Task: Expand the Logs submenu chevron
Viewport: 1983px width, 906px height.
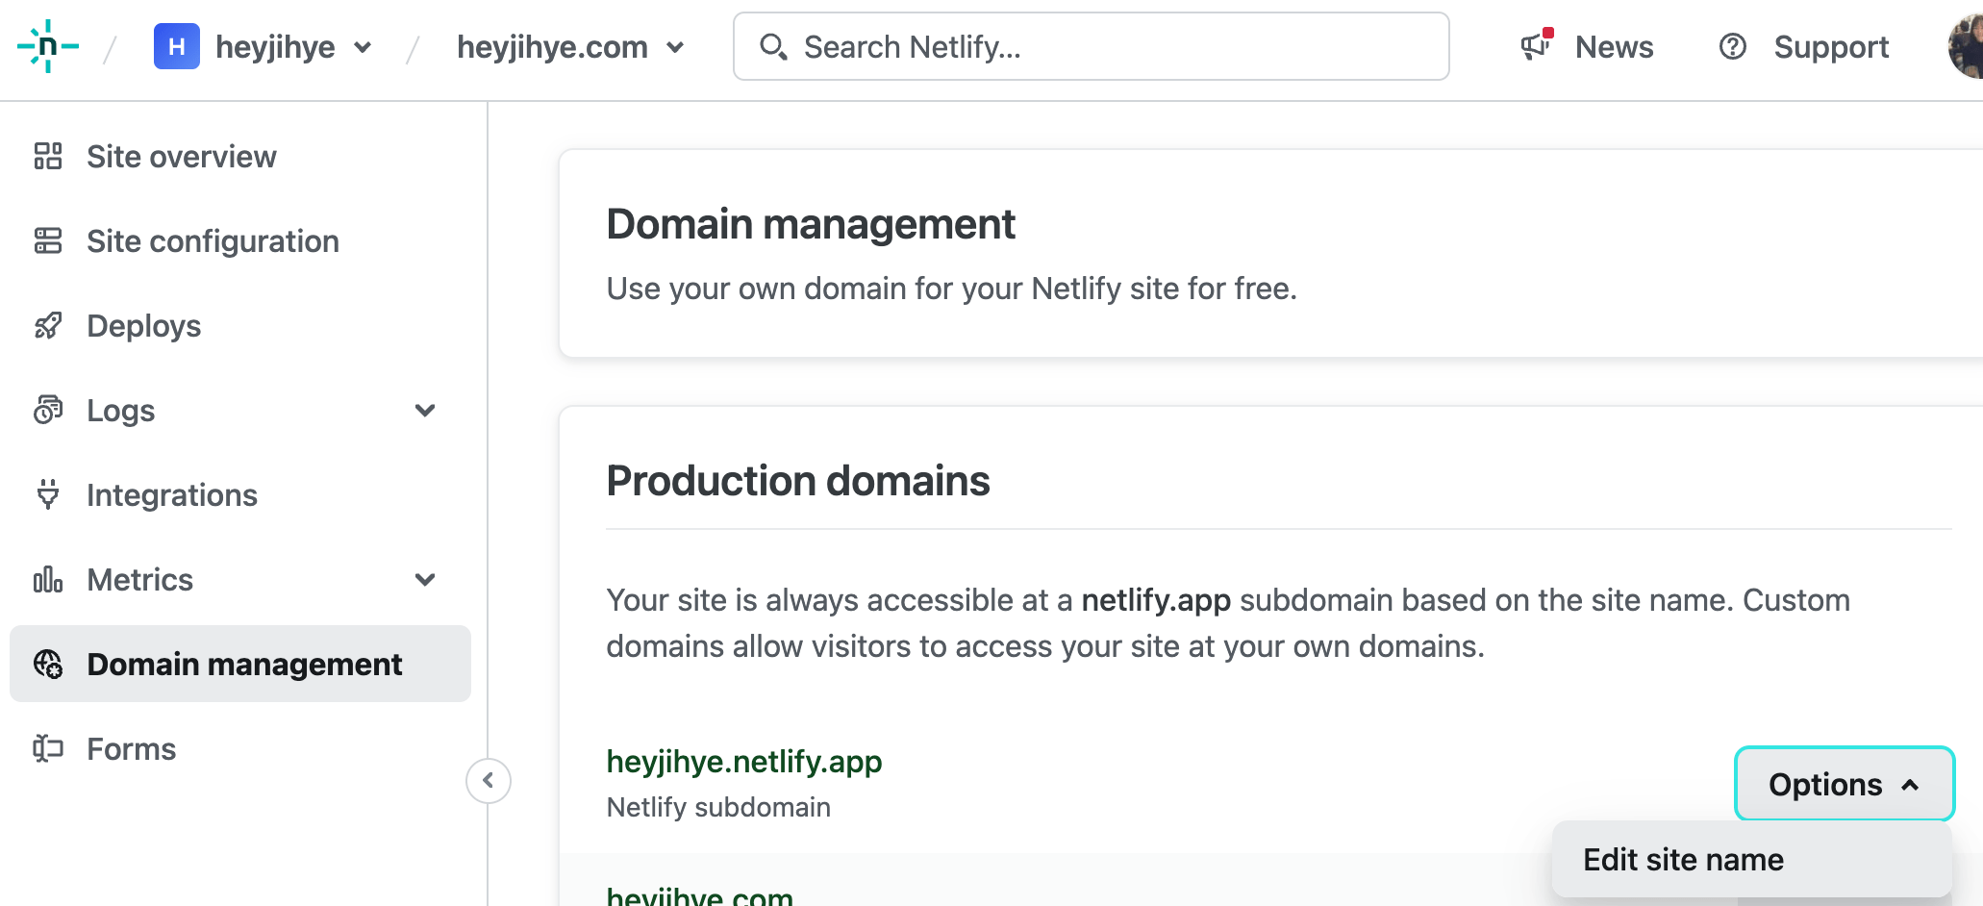Action: (x=425, y=411)
